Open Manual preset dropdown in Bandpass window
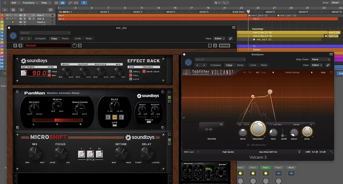Image resolution: width=343 pixels, height=184 pixels. [220, 60]
